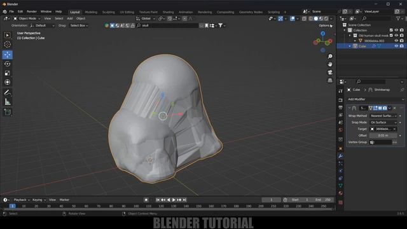This screenshot has width=407, height=229.
Task: Switch perspective/orthographic grid icon
Action: pyautogui.click(x=330, y=80)
